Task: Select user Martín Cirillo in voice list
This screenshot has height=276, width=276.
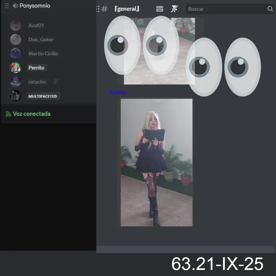Action: click(x=43, y=54)
